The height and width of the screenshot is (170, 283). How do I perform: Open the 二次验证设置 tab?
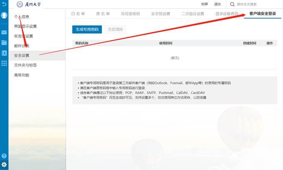tap(193, 14)
